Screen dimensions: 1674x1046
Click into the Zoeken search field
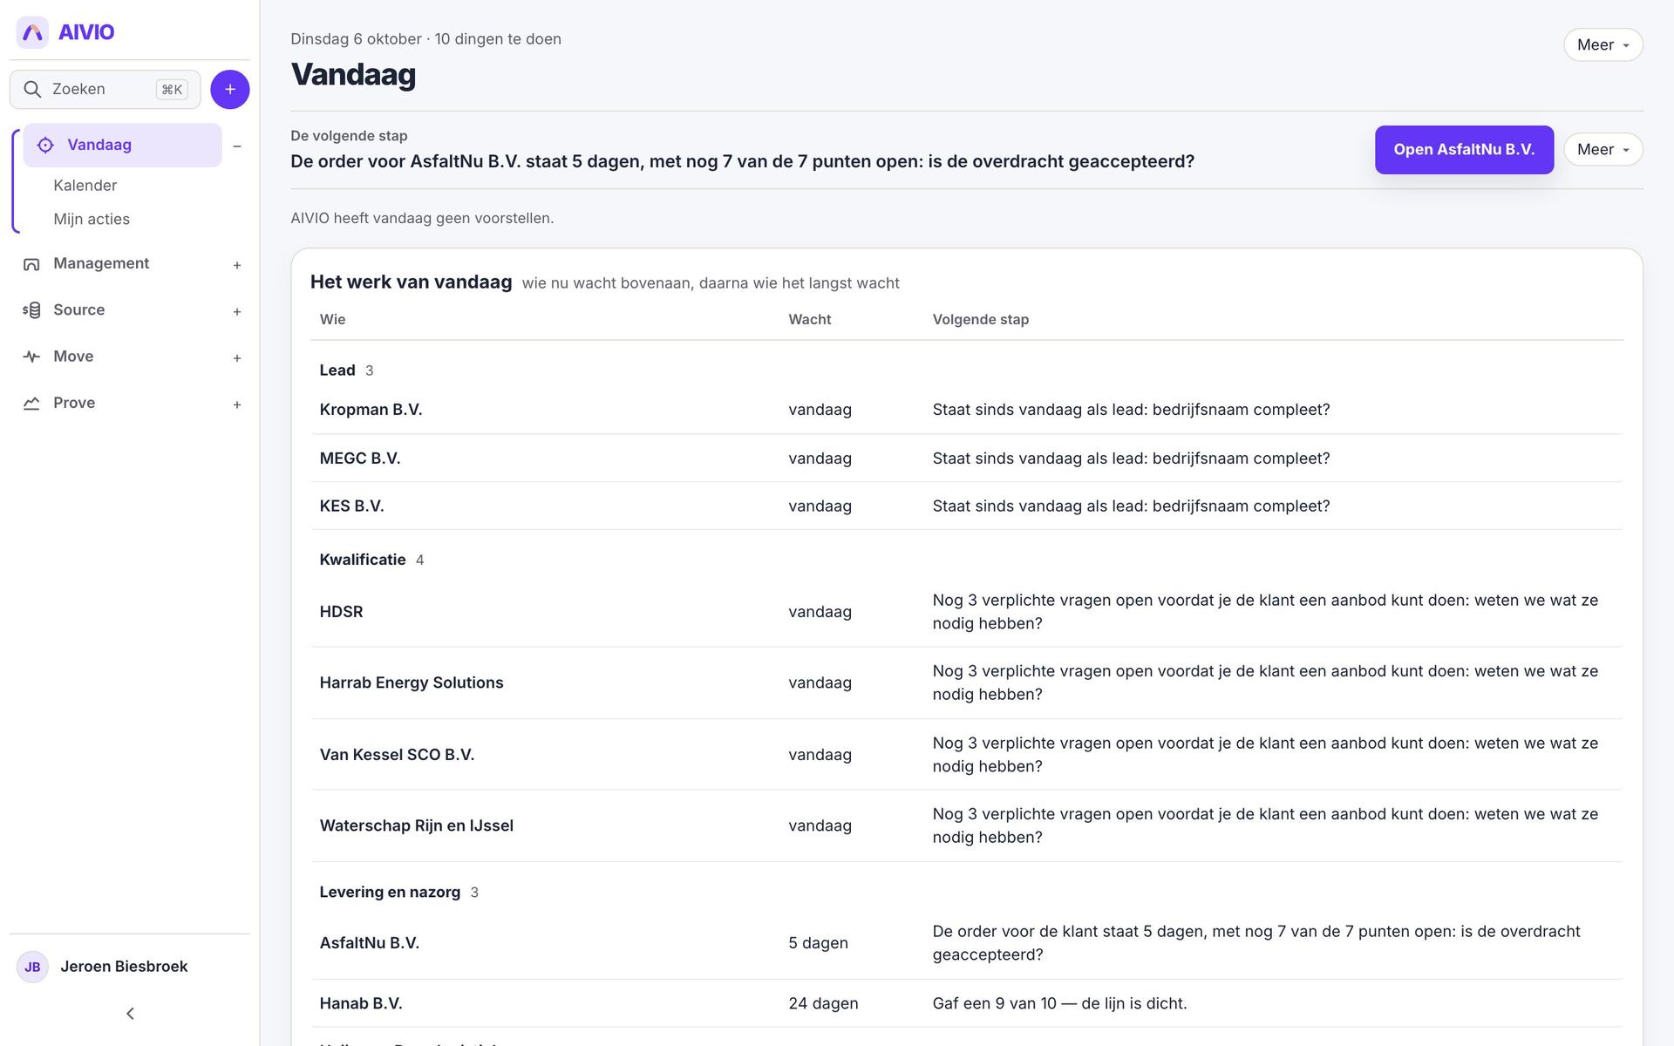105,89
